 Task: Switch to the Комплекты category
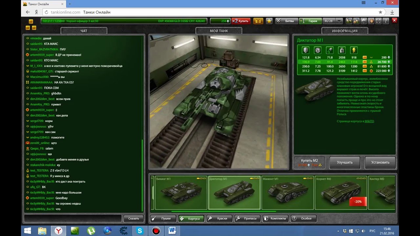point(276,218)
